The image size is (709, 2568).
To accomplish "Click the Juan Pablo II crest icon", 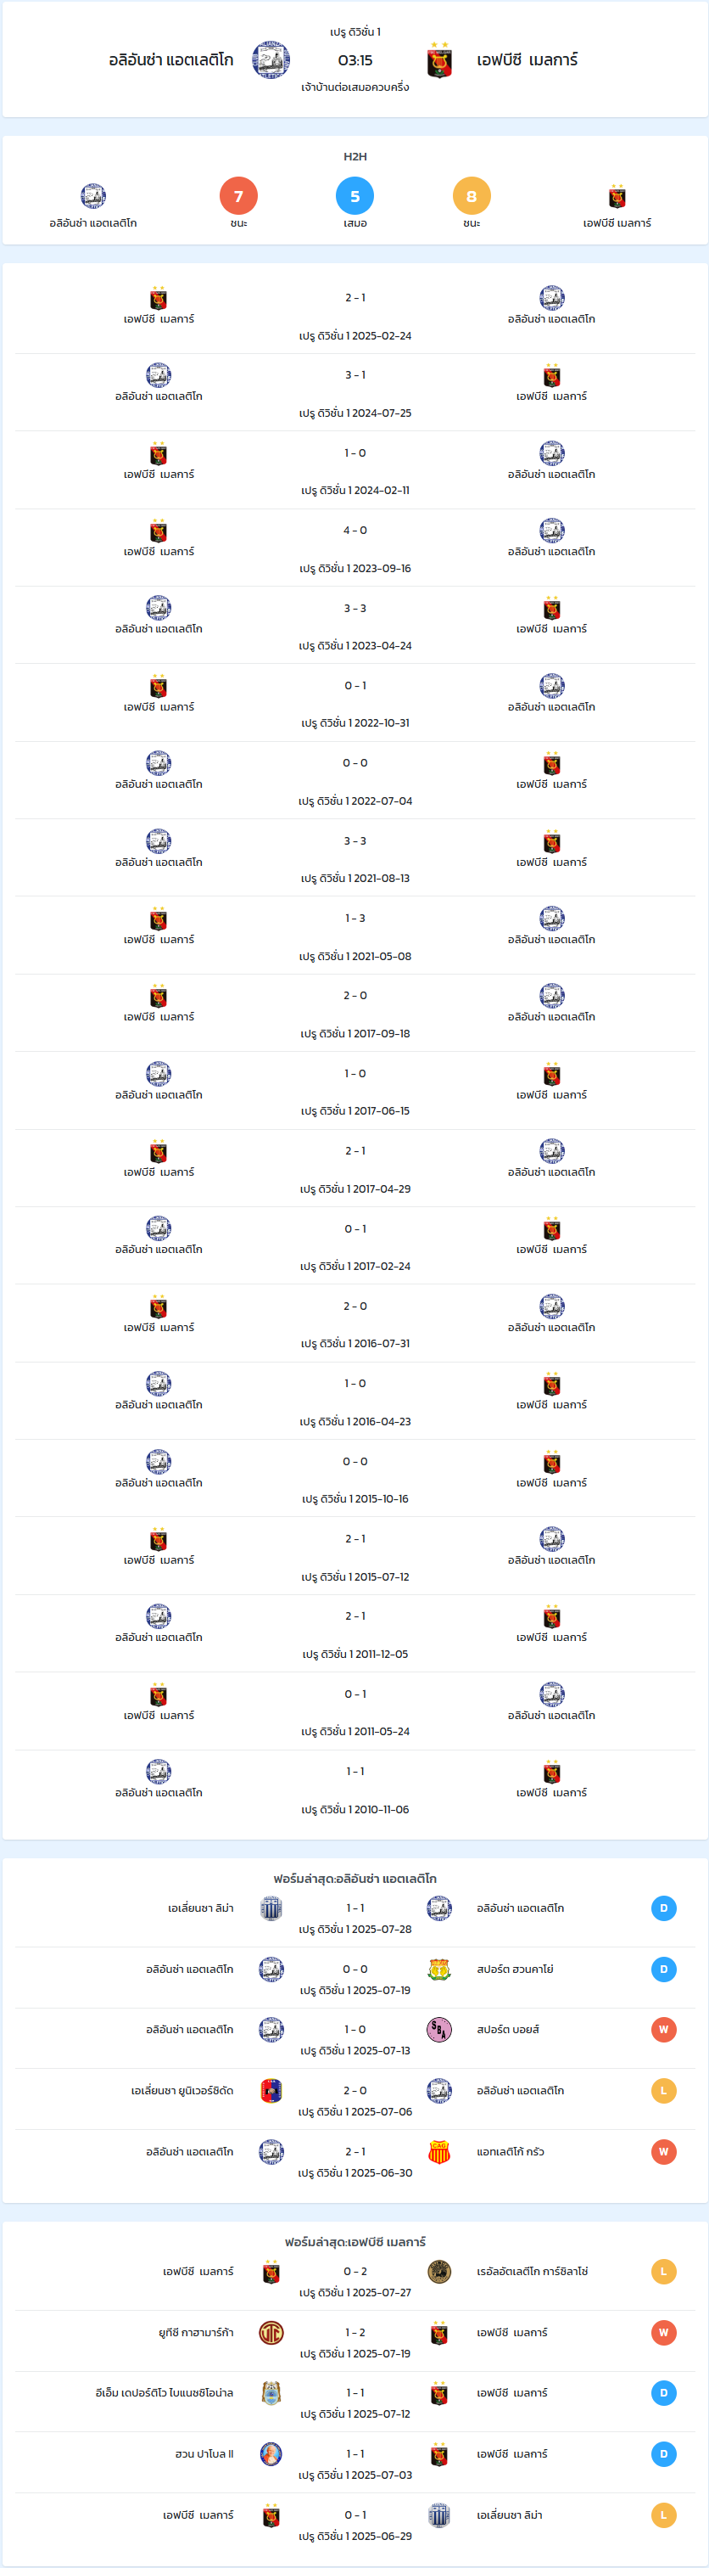I will click(271, 2454).
